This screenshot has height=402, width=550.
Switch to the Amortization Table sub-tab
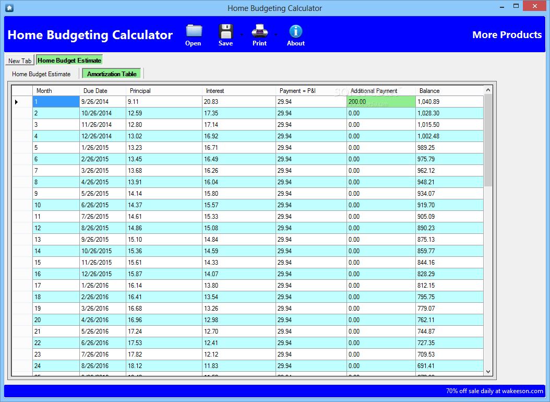111,74
